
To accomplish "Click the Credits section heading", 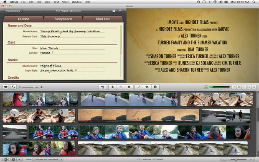I will click(x=13, y=77).
